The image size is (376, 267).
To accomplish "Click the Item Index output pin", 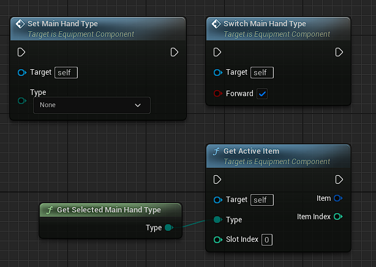I will [338, 217].
